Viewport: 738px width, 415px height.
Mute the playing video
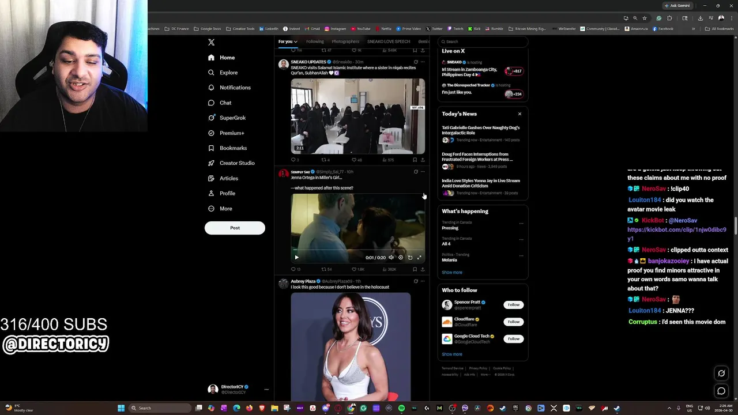tap(391, 258)
